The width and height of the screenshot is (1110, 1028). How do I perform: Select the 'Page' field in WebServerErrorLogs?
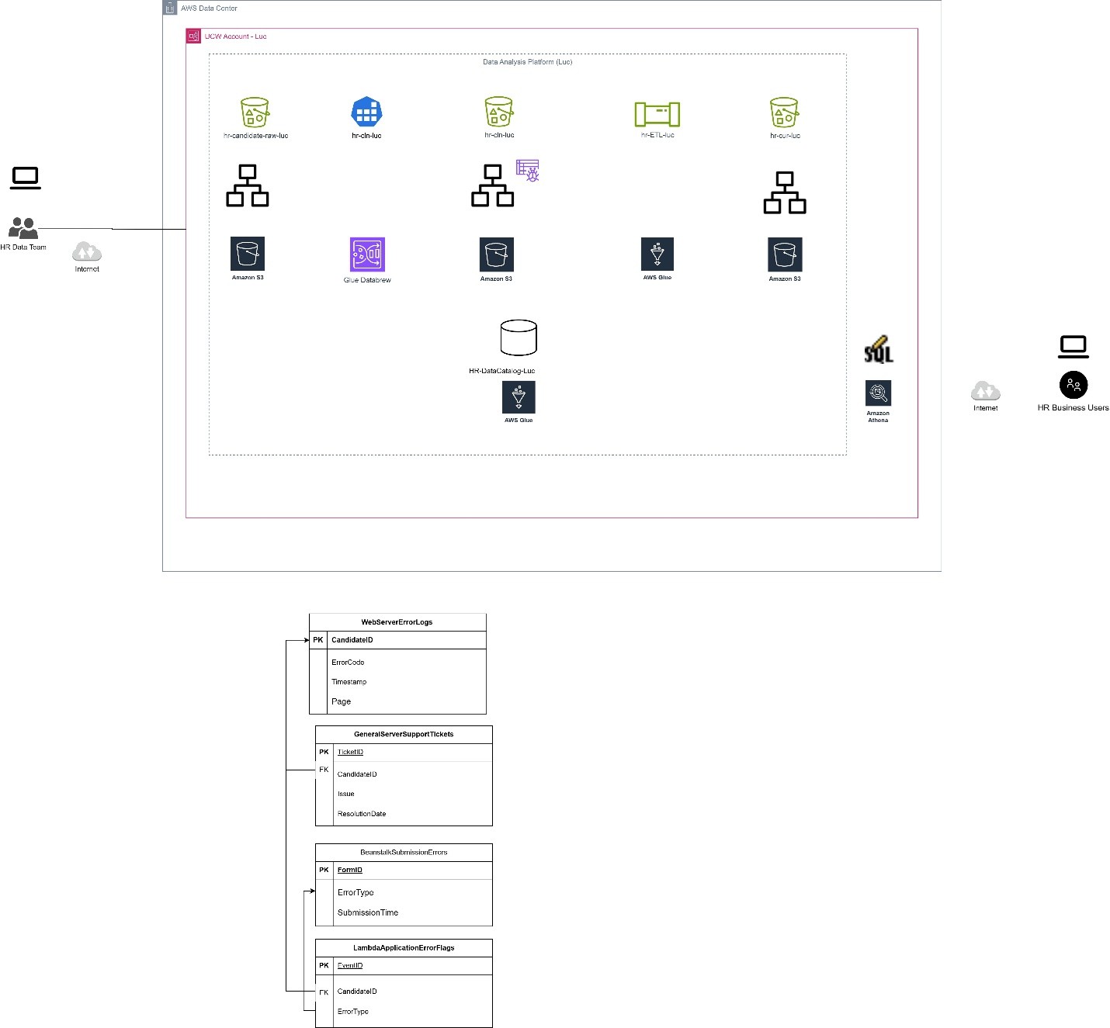[341, 701]
